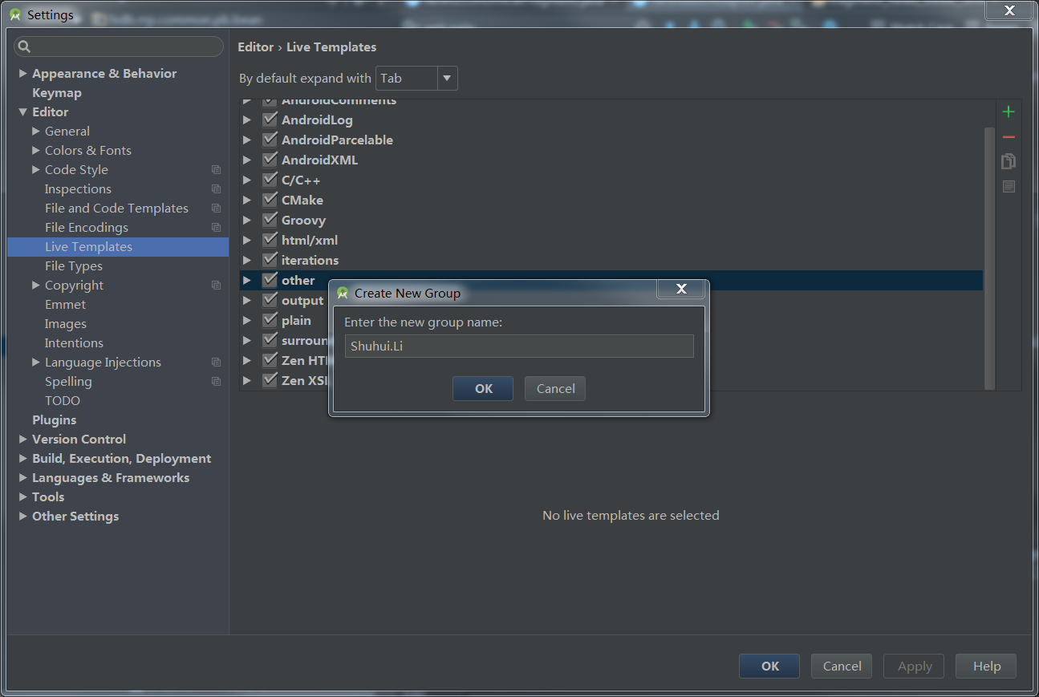Expand the Build, Execution, Deployment arrow
The width and height of the screenshot is (1039, 697).
coord(23,459)
